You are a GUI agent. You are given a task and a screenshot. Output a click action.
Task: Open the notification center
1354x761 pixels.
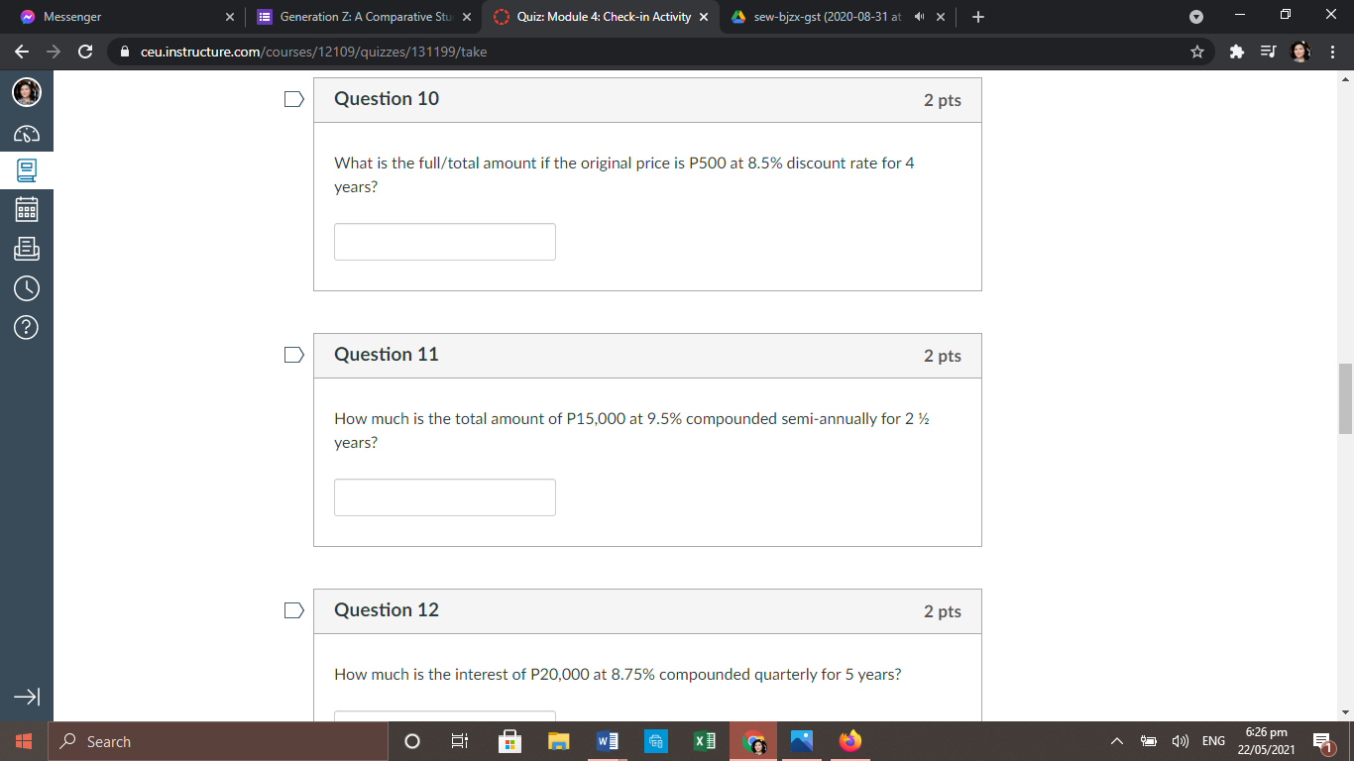click(x=1322, y=741)
